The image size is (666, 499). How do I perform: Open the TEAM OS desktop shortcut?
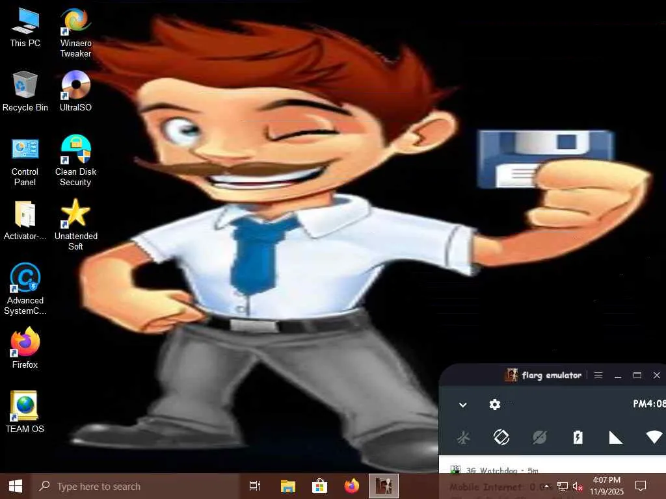[25, 411]
